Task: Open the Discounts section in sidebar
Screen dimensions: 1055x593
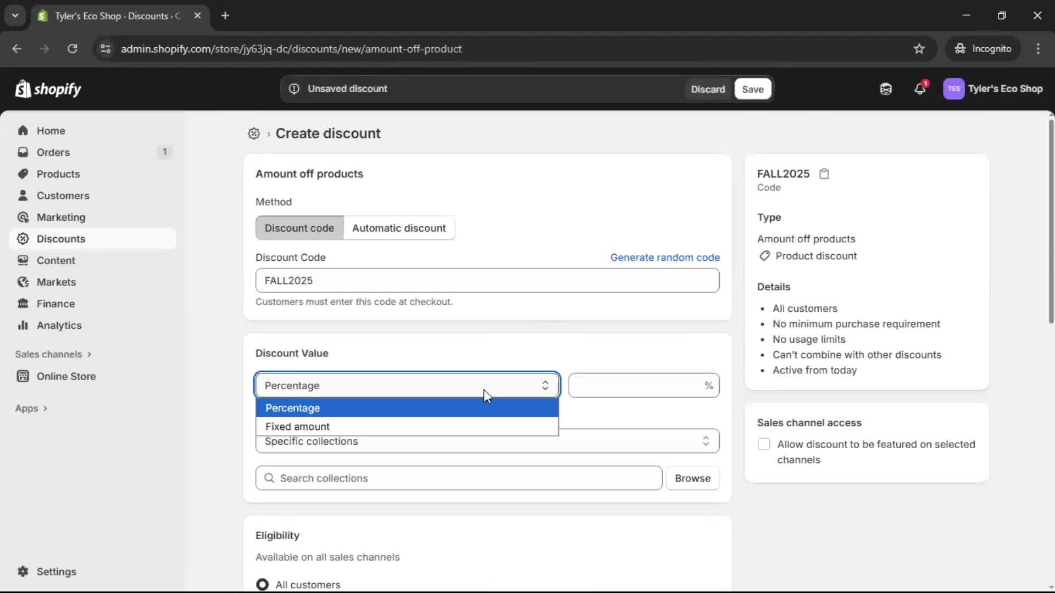Action: tap(61, 239)
